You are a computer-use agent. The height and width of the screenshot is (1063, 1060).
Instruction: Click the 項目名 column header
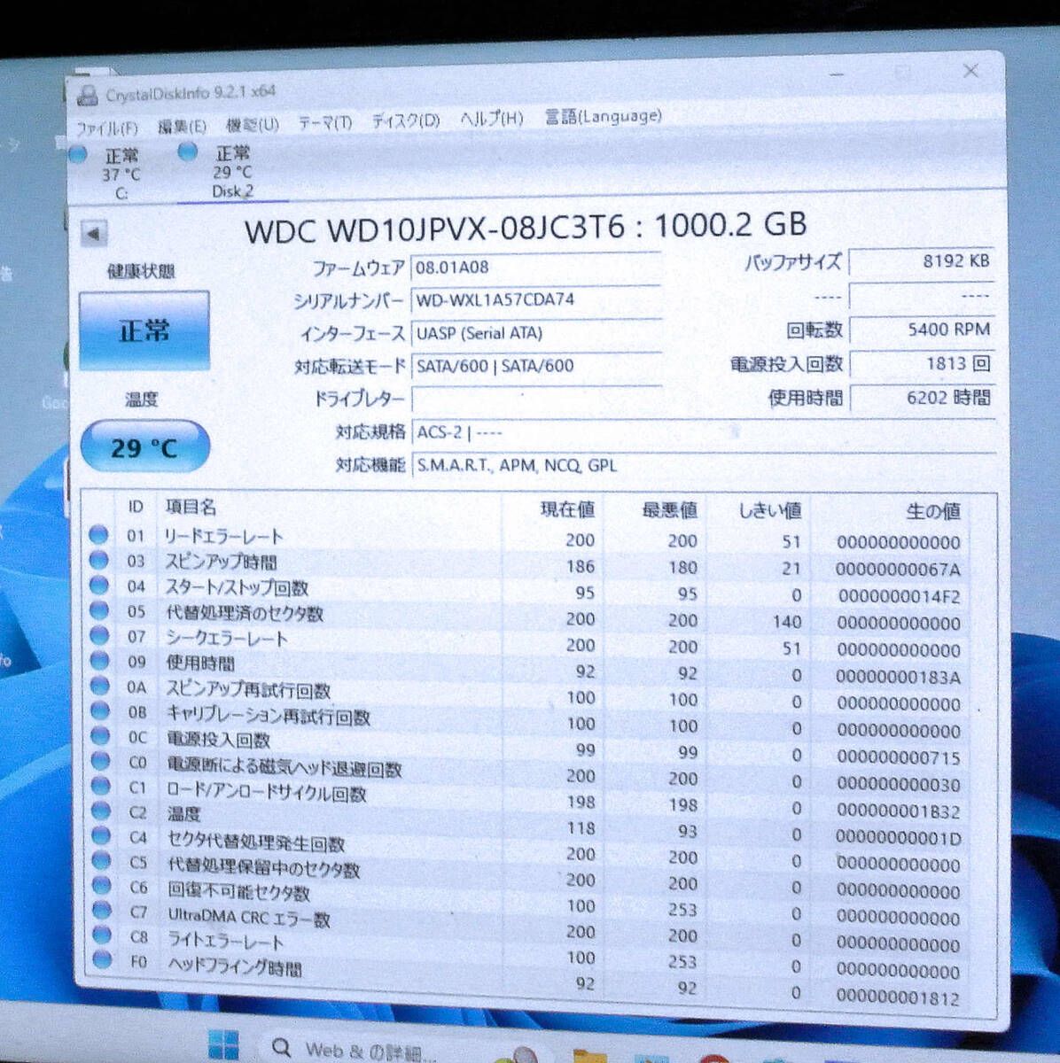191,508
